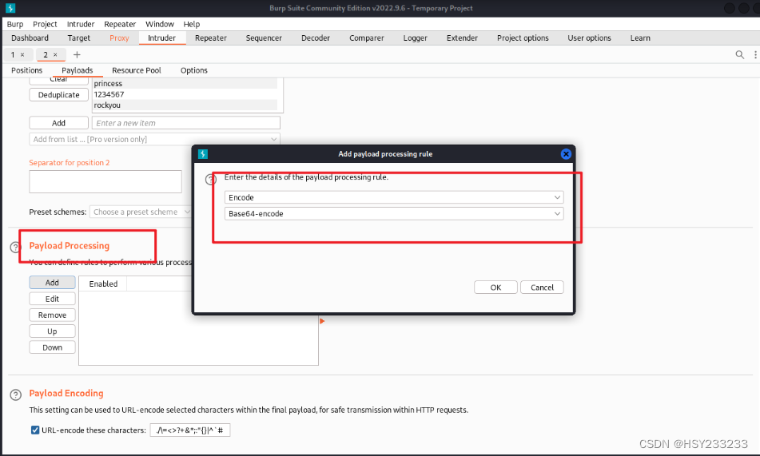Switch to the main Repeater tab

click(x=211, y=38)
